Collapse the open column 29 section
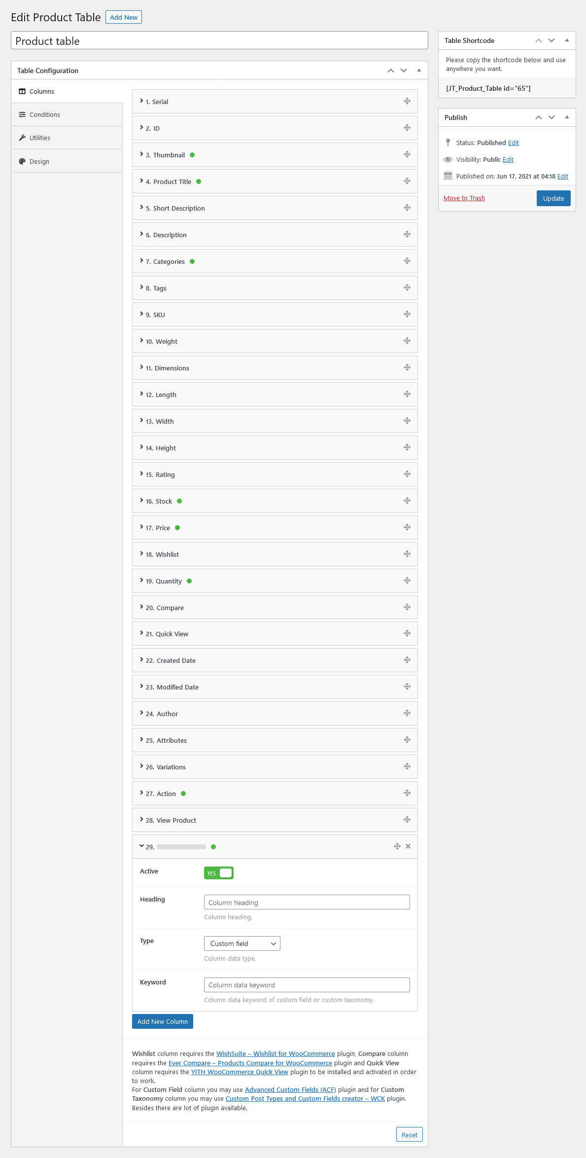Image resolution: width=586 pixels, height=1158 pixels. [x=141, y=846]
